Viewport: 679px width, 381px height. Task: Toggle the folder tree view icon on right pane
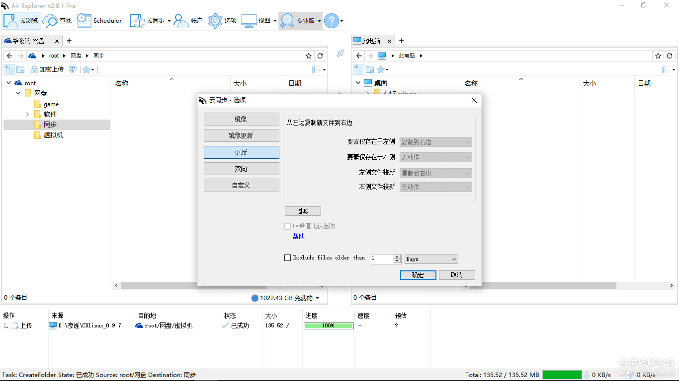(358, 69)
